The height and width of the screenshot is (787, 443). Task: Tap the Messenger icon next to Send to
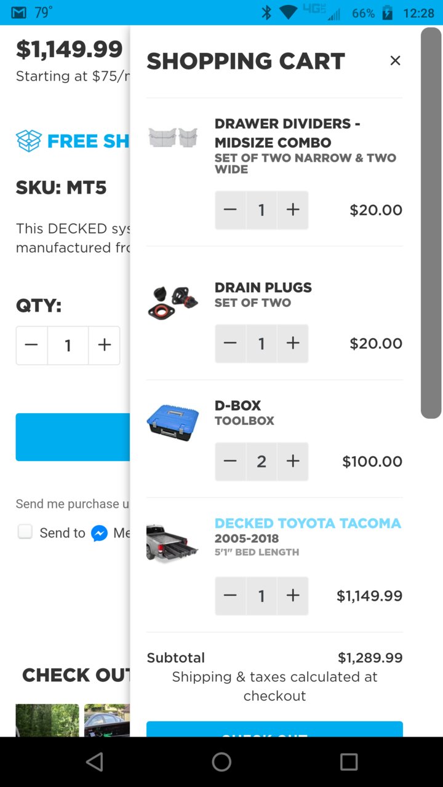coord(99,533)
